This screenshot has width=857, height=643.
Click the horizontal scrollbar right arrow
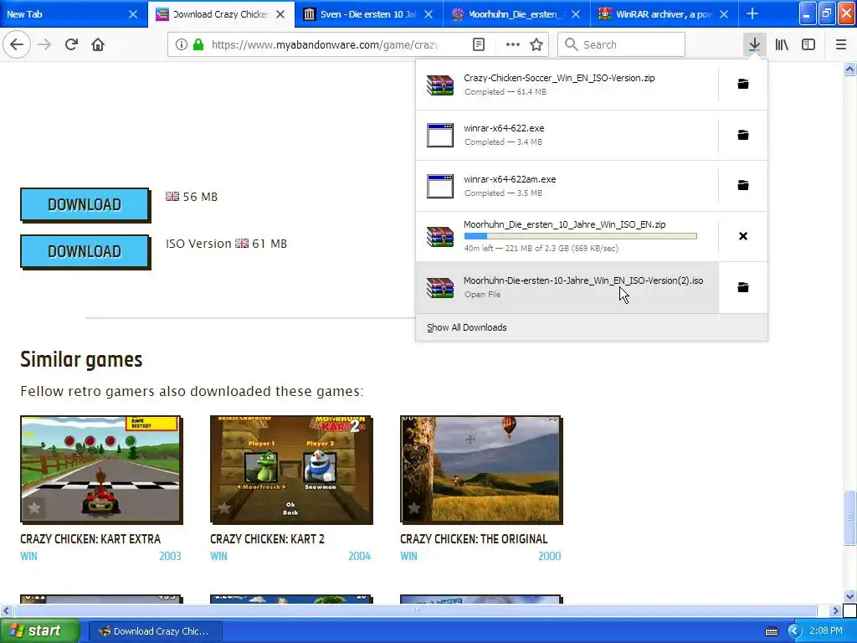point(835,610)
